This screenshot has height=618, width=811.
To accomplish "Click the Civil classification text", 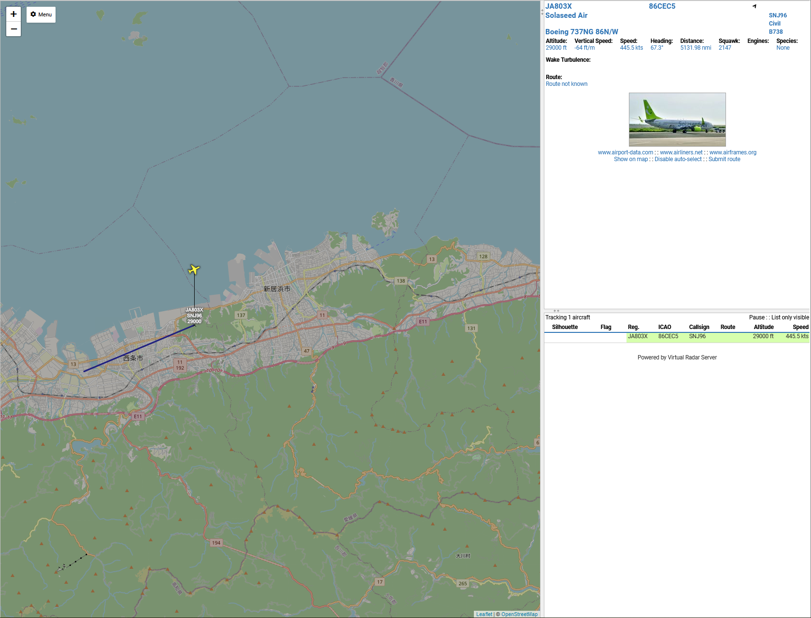I will [775, 24].
